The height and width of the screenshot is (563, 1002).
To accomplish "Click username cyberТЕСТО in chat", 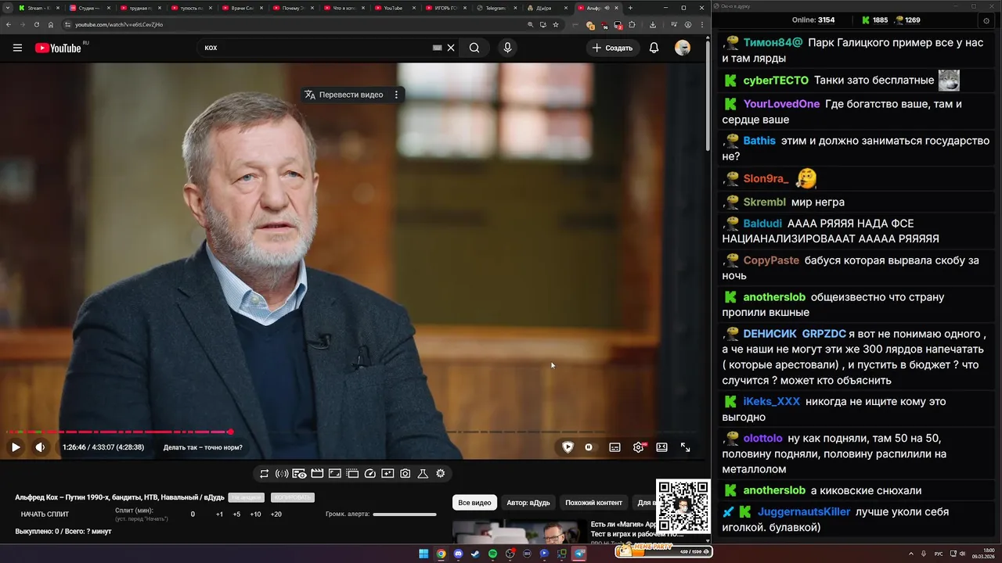I will [776, 81].
